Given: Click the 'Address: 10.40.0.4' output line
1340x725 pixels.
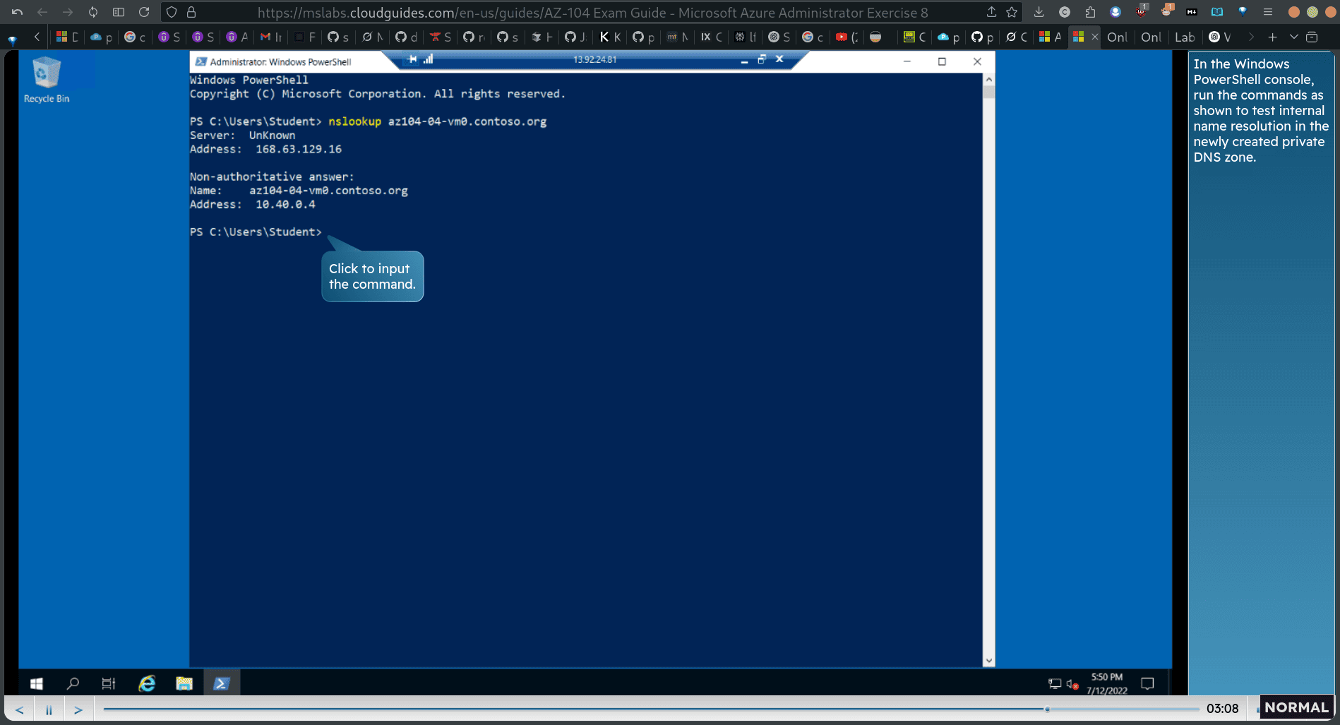Looking at the screenshot, I should (253, 204).
